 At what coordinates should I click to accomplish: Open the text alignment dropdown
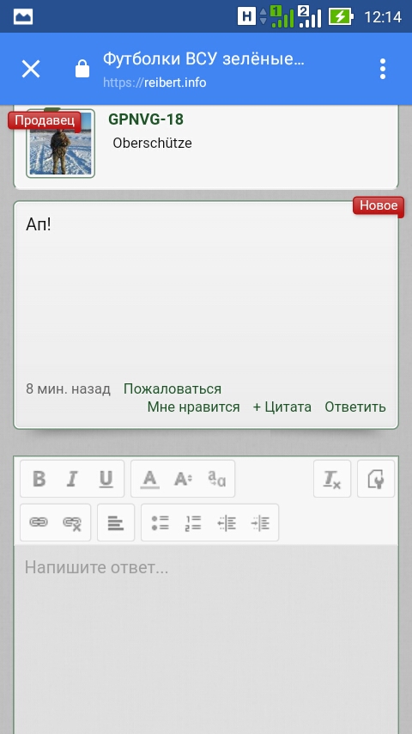[116, 523]
